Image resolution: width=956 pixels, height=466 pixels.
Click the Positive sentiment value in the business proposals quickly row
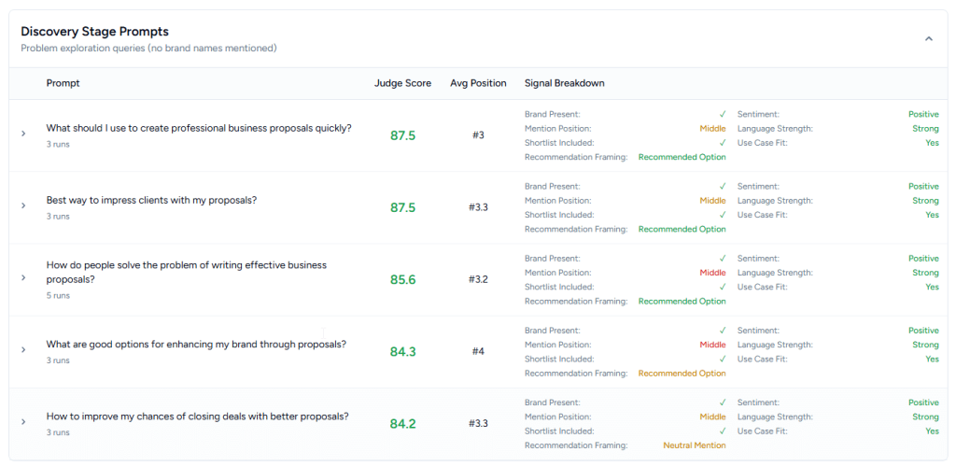pos(923,114)
